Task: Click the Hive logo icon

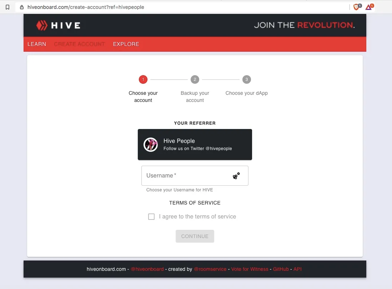Action: point(42,25)
